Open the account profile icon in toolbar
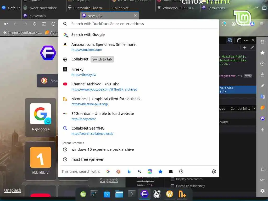 coord(233,24)
